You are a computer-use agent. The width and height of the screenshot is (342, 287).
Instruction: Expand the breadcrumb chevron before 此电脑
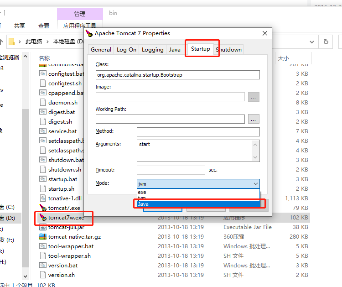click(x=20, y=42)
